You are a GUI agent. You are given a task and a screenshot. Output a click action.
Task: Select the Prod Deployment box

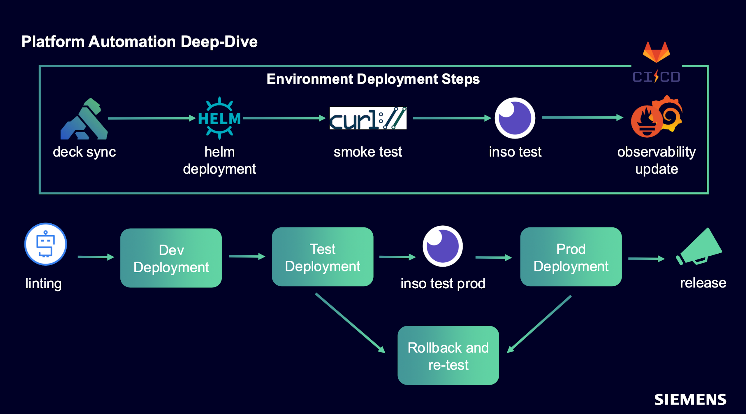571,257
